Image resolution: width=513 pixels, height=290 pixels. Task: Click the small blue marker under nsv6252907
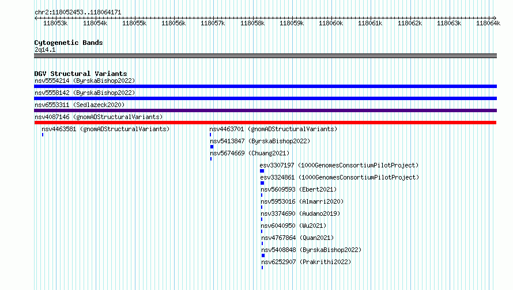click(x=262, y=268)
